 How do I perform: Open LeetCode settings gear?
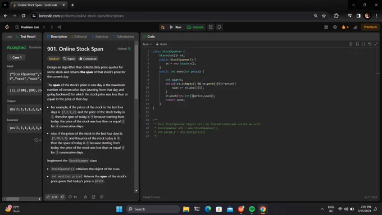click(335, 27)
